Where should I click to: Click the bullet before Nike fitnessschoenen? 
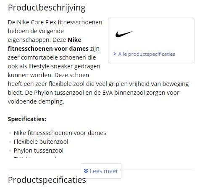coord(10,133)
